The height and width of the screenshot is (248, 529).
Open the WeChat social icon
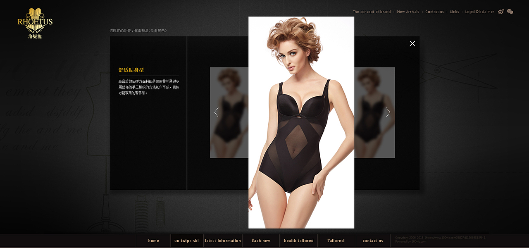510,12
